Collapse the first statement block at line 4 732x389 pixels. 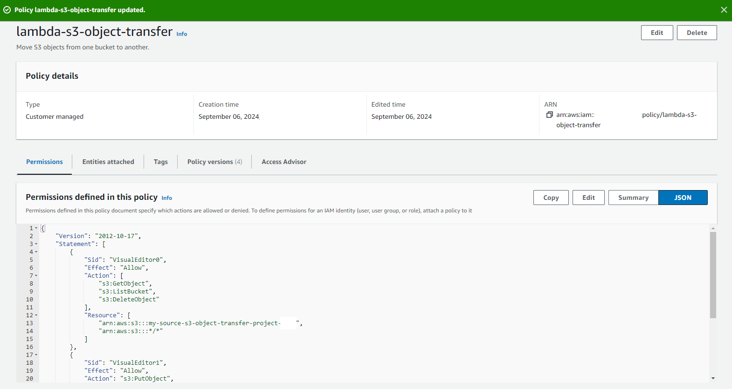pos(36,252)
